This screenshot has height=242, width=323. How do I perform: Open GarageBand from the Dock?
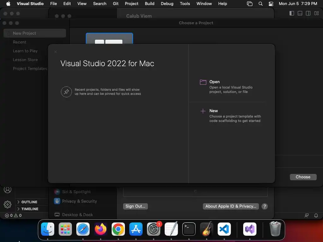[207, 229]
